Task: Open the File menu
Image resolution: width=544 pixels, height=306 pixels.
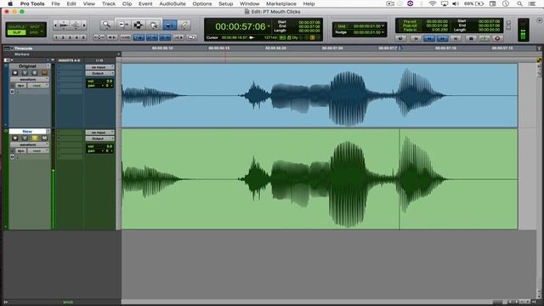Action: coord(55,3)
